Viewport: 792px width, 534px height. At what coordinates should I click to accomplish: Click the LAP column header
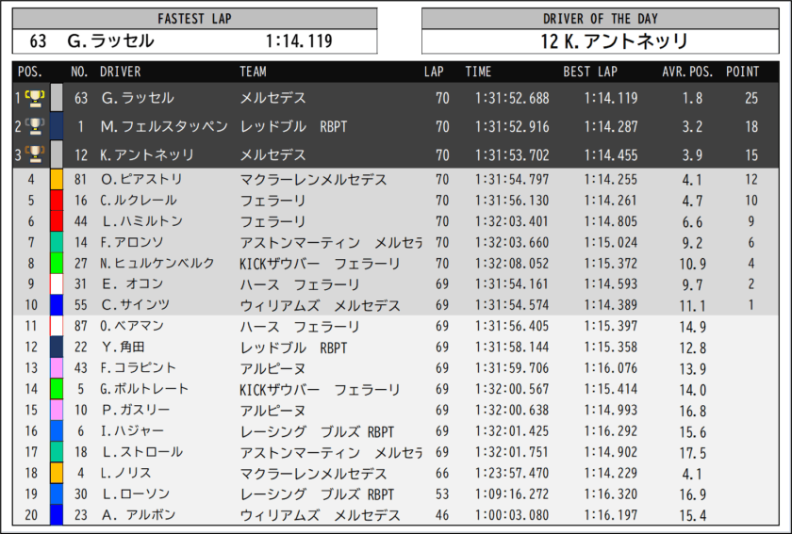[434, 72]
